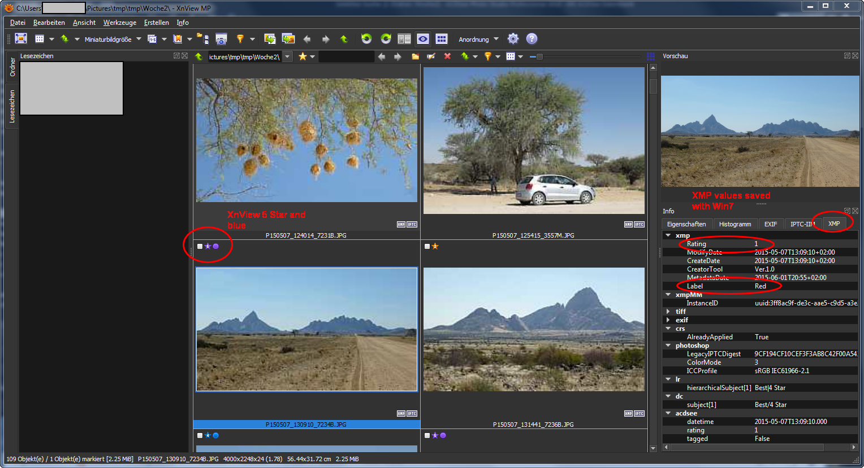Open settings with the gear icon
The width and height of the screenshot is (864, 468).
pyautogui.click(x=513, y=39)
